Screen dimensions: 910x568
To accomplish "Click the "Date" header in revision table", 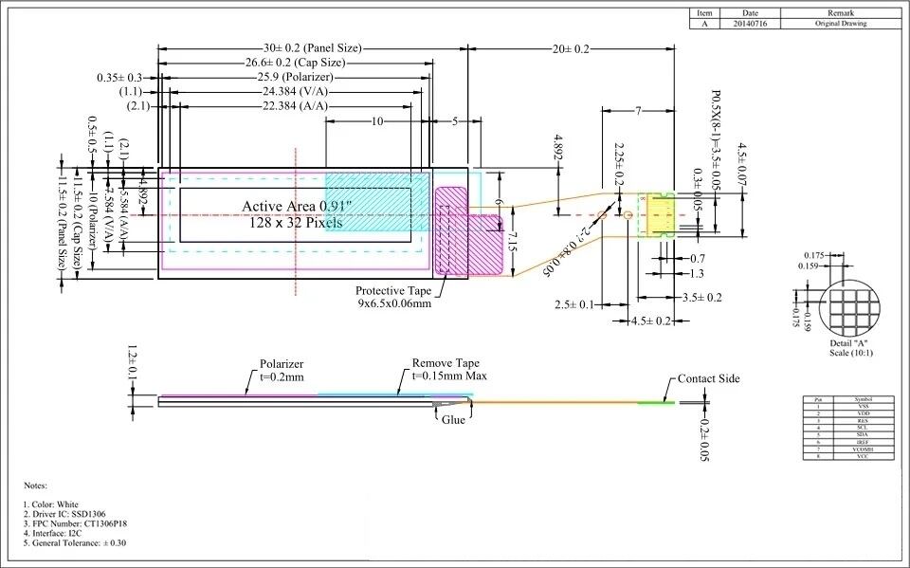I will point(750,12).
